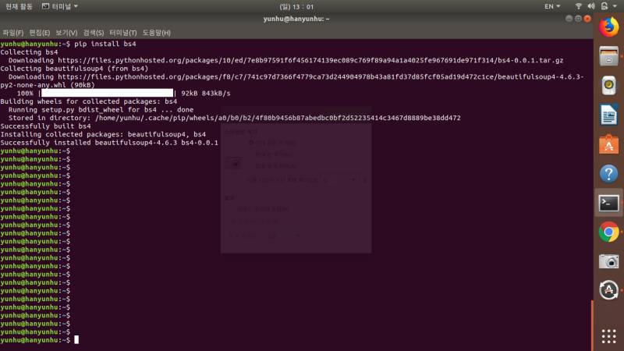Open the Help question mark icon
This screenshot has width=624, height=351.
[608, 174]
